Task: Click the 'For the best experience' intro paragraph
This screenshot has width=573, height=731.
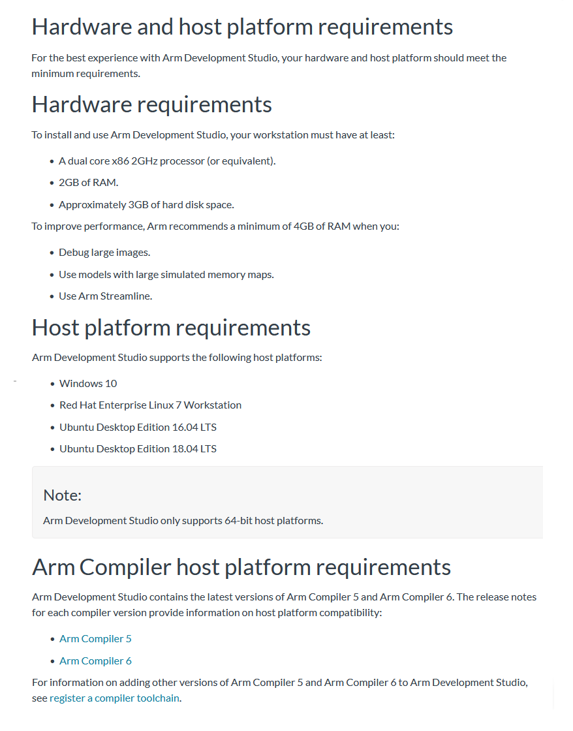Action: click(x=269, y=66)
